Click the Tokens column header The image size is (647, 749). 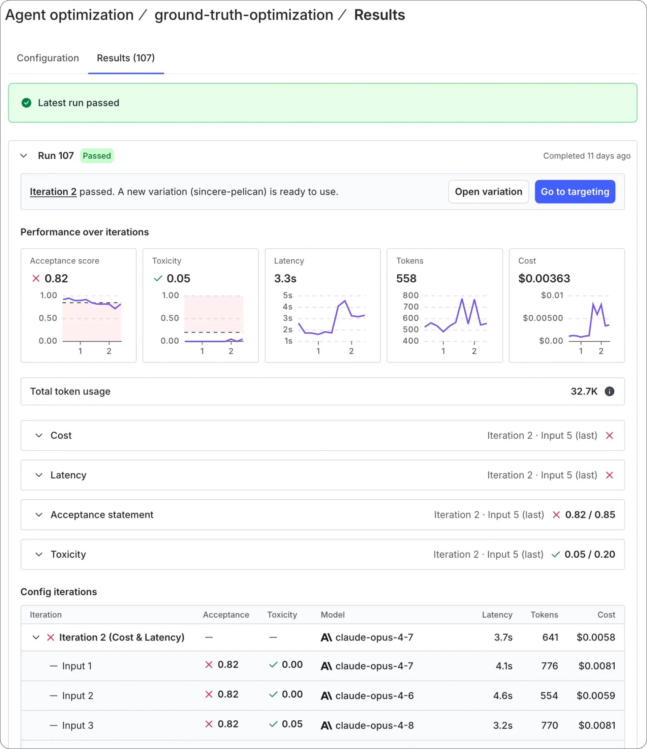click(x=544, y=615)
